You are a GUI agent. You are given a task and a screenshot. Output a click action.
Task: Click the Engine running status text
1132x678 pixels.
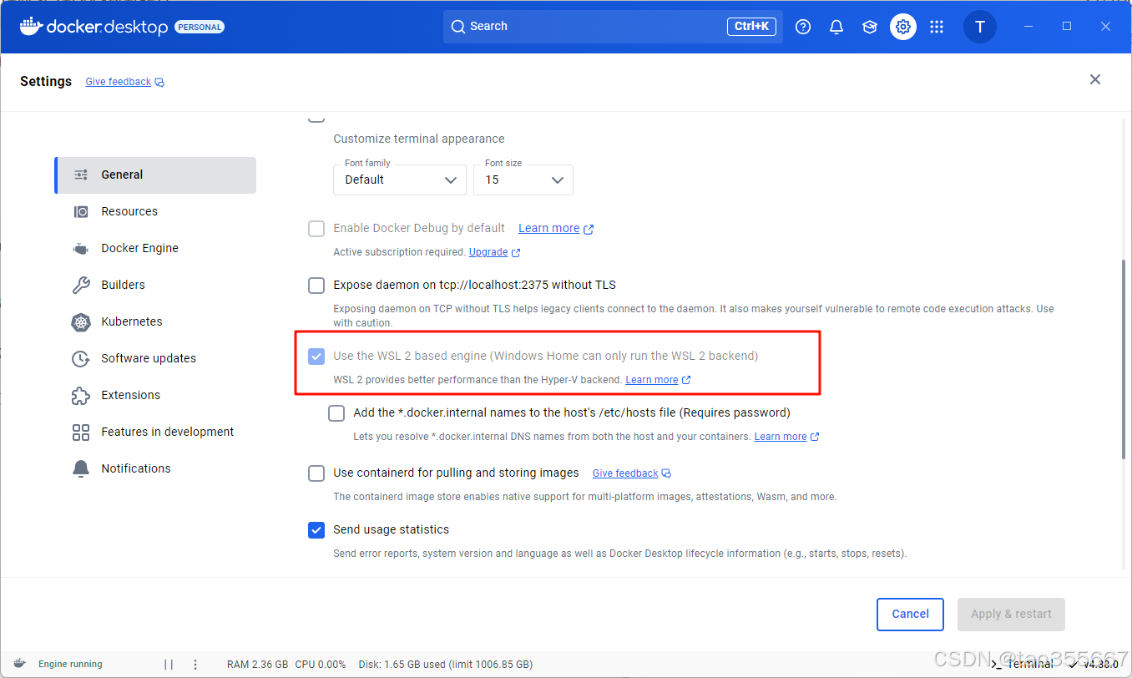pos(70,665)
